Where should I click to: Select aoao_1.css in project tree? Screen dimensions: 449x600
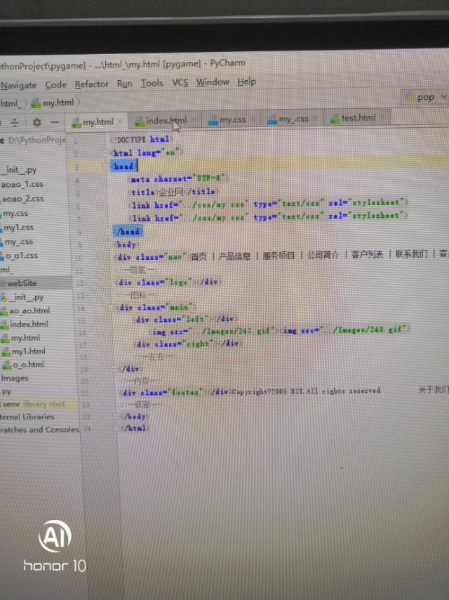tap(22, 185)
